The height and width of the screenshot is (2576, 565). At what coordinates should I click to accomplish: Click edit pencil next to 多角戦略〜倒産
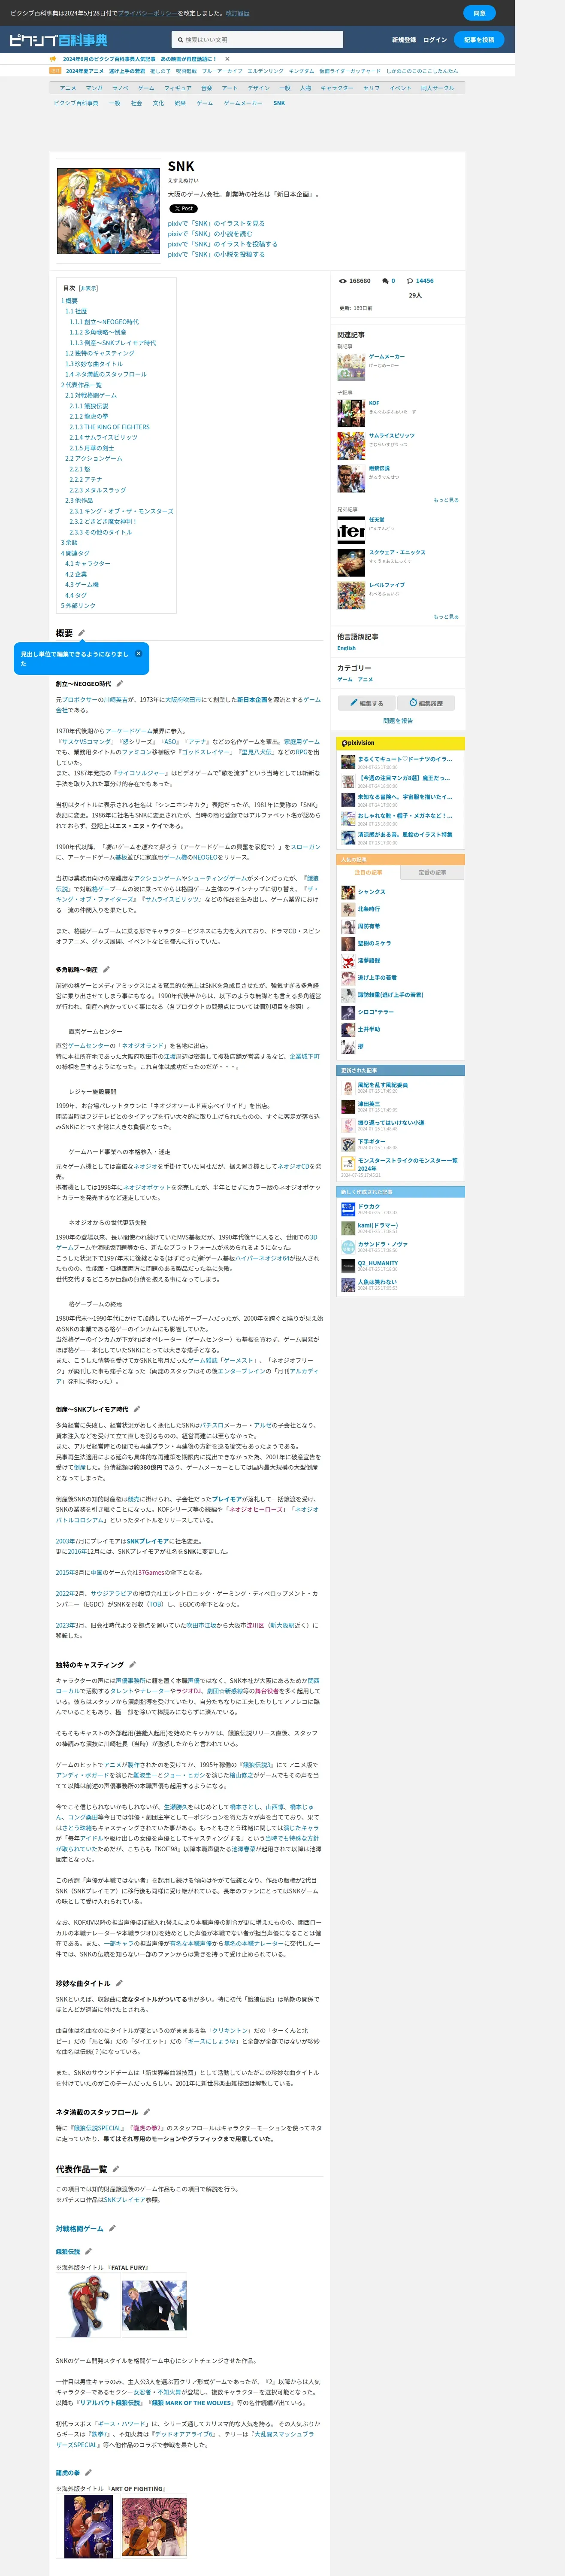point(106,969)
